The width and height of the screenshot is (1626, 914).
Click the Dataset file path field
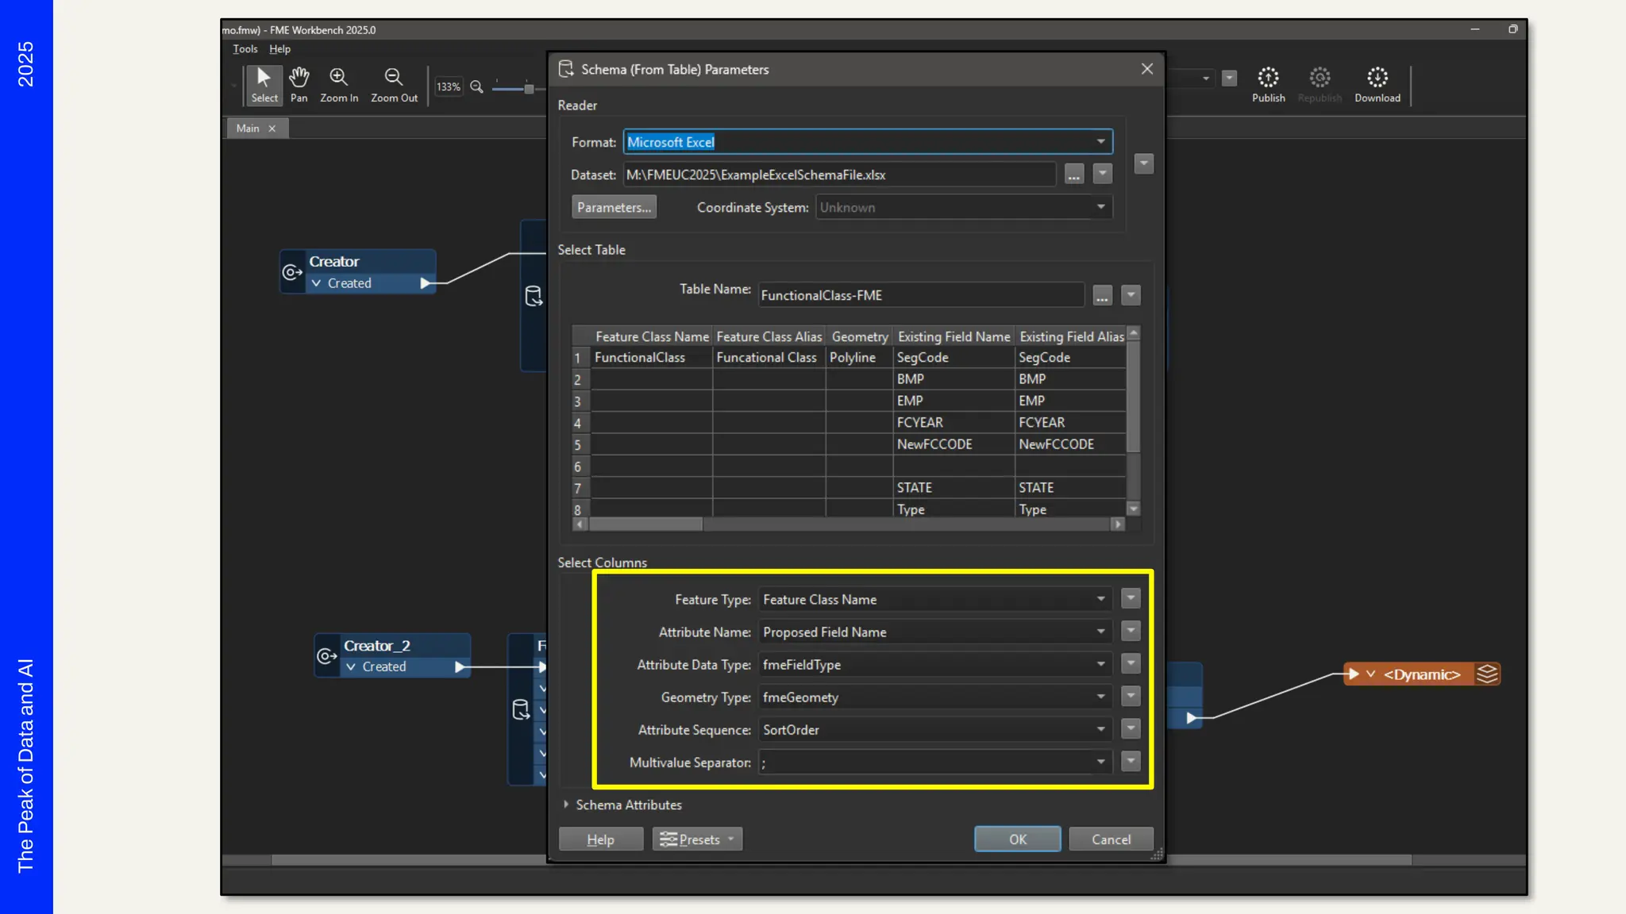coord(838,175)
